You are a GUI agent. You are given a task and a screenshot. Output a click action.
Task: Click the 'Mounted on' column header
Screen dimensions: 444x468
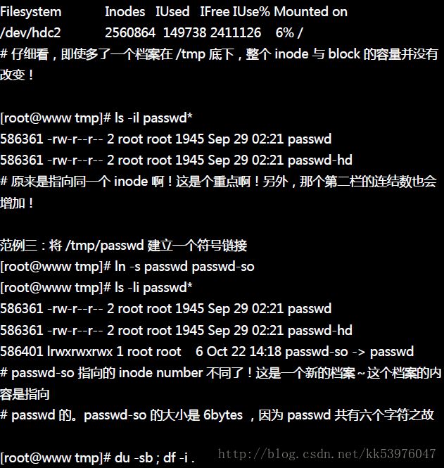click(310, 12)
